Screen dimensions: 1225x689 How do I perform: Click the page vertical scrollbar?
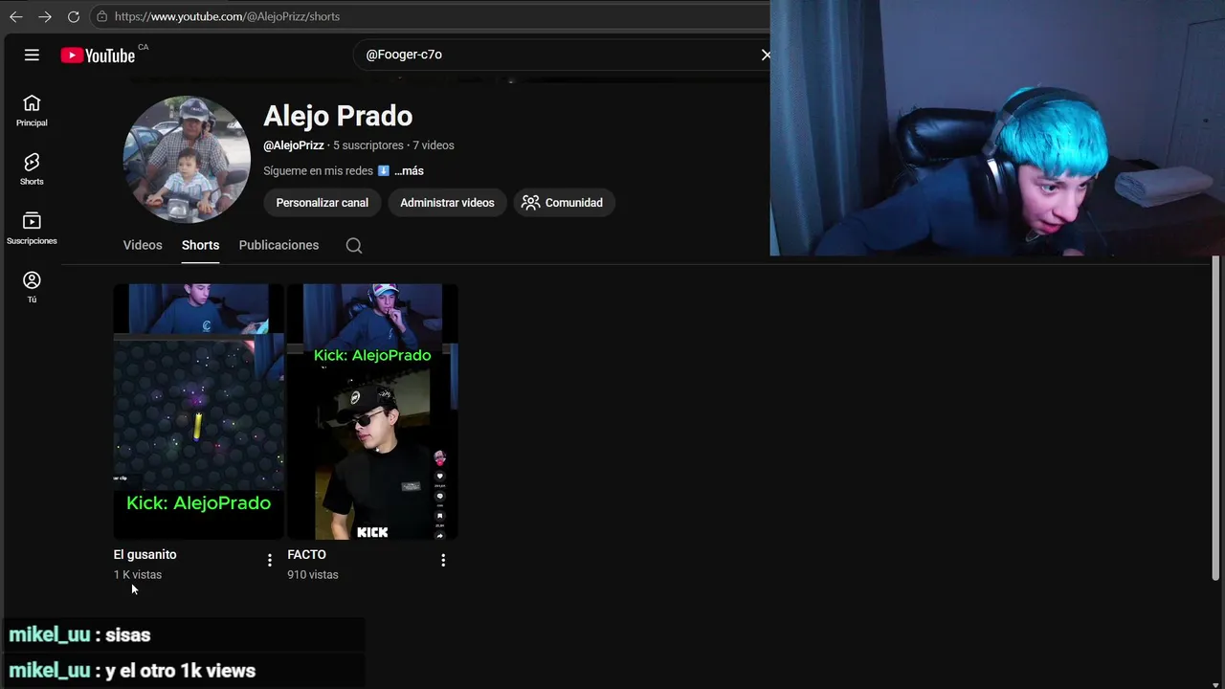(x=1216, y=416)
